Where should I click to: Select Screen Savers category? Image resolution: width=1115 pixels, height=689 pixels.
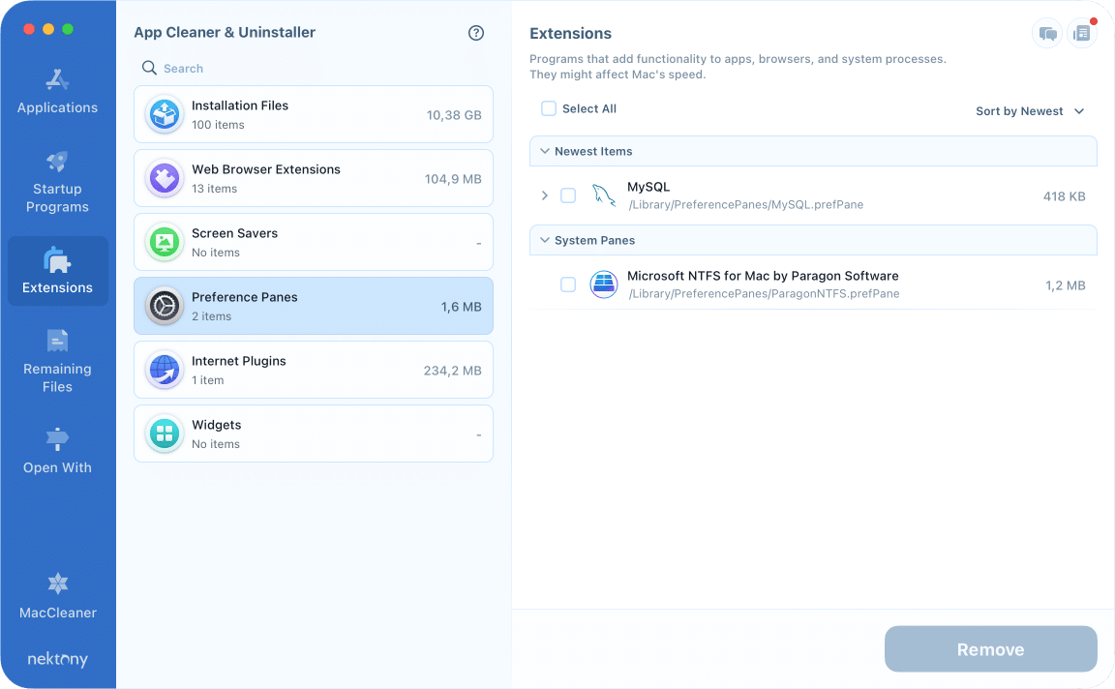(314, 243)
